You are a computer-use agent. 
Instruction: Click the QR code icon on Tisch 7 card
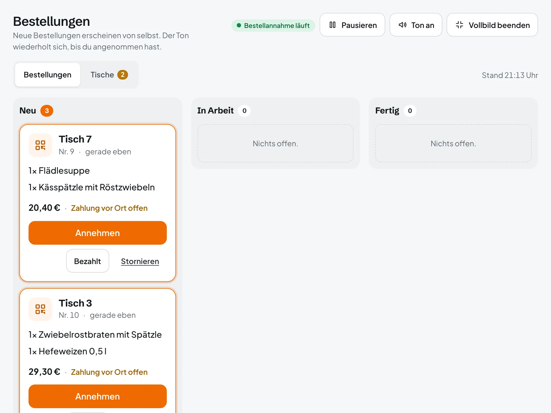coord(40,145)
